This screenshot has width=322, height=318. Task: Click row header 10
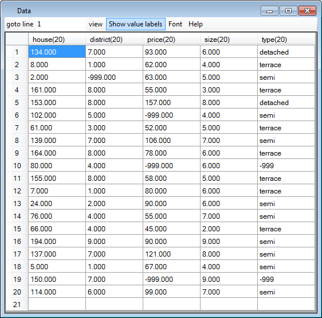coord(17,165)
